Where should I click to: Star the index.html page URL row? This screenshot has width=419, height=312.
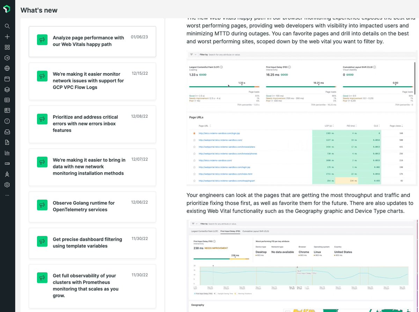(x=194, y=174)
